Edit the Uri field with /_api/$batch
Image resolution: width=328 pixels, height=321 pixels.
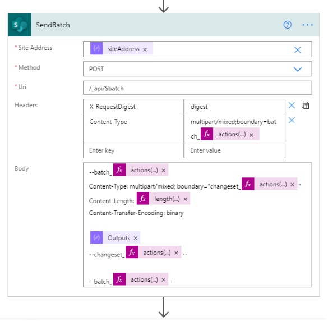pos(197,88)
